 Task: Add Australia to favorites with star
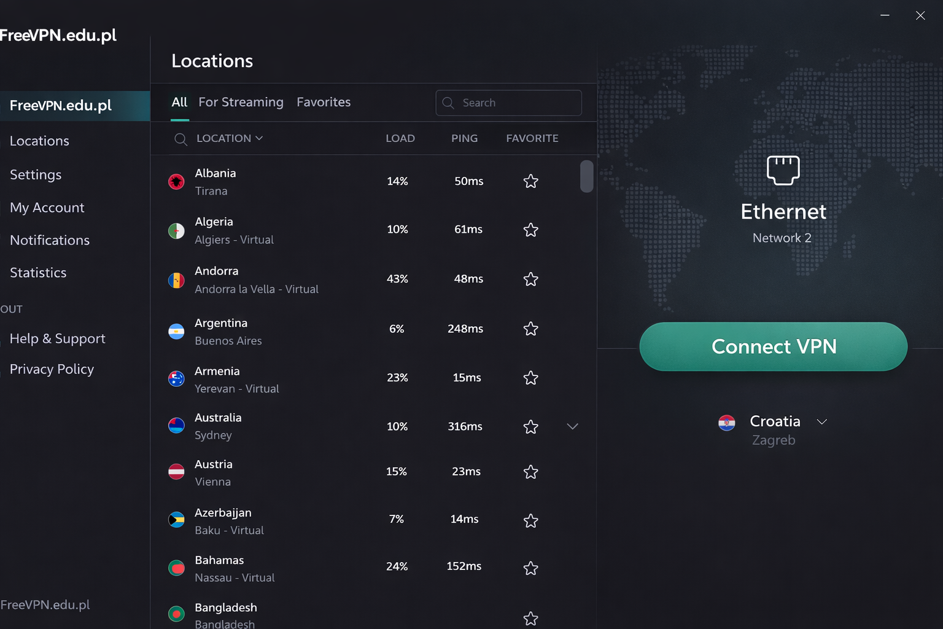(530, 427)
